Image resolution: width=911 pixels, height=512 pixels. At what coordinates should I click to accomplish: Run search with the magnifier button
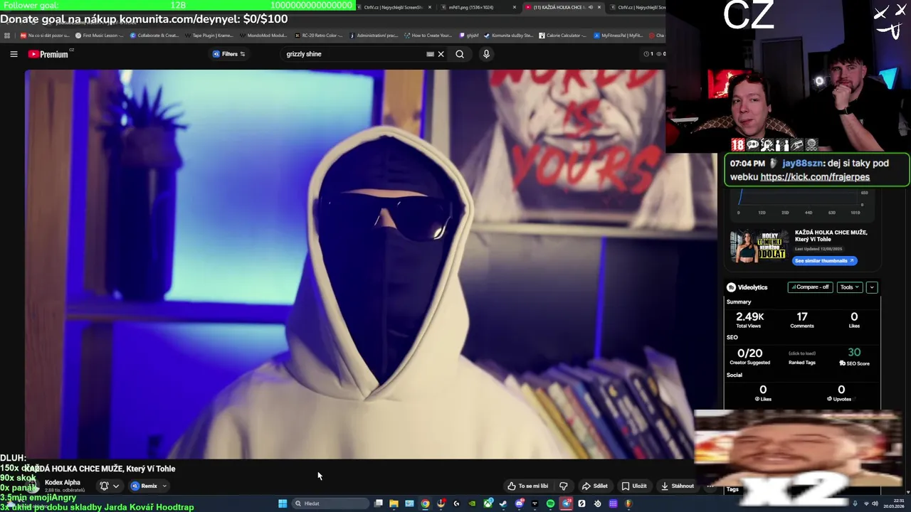460,54
